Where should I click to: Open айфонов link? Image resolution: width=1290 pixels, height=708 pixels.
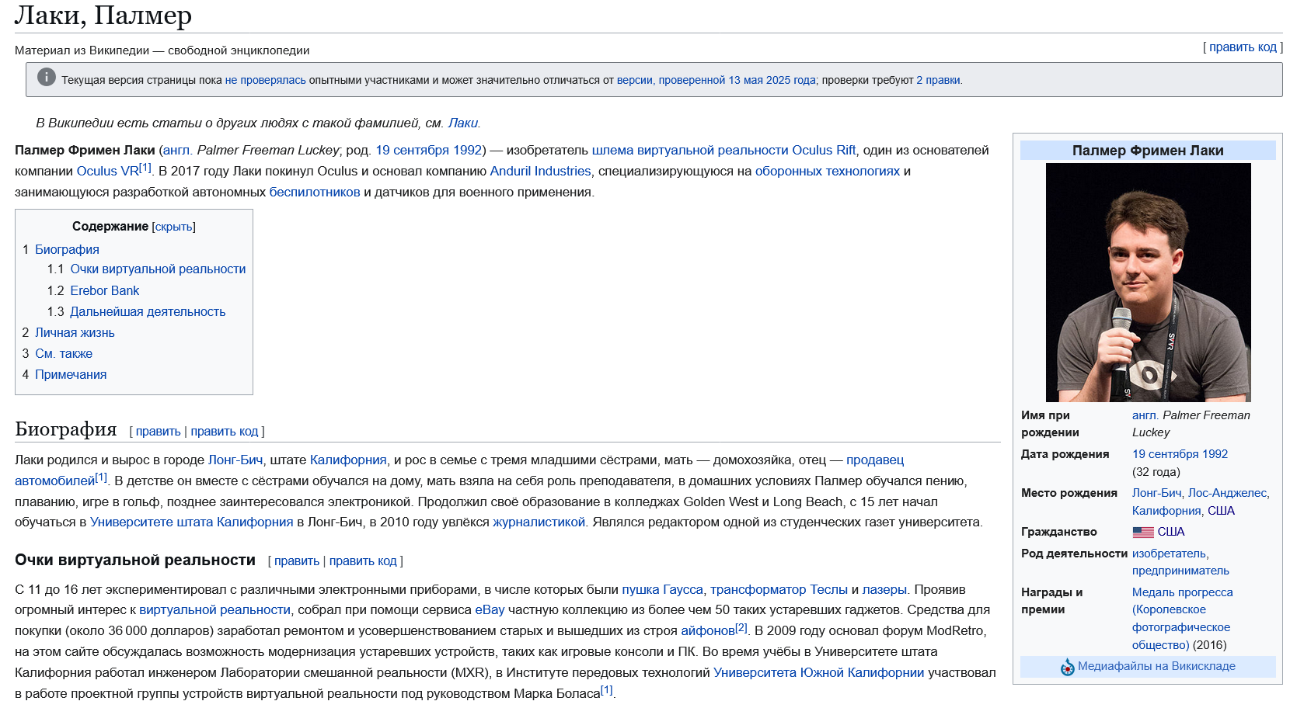708,630
